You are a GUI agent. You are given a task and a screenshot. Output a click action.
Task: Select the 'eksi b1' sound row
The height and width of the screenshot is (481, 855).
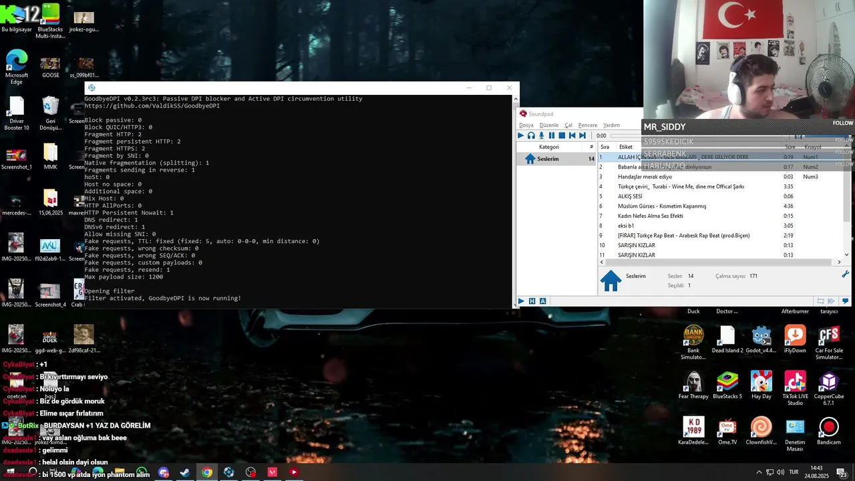pos(721,226)
